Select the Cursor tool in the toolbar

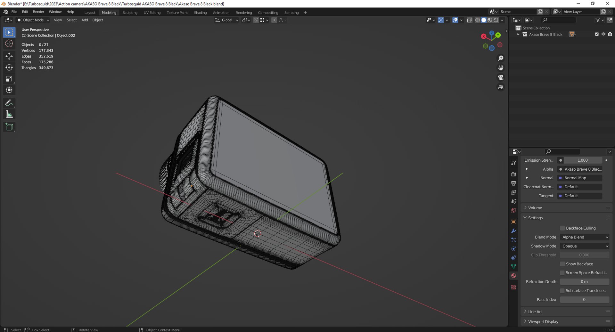point(9,44)
